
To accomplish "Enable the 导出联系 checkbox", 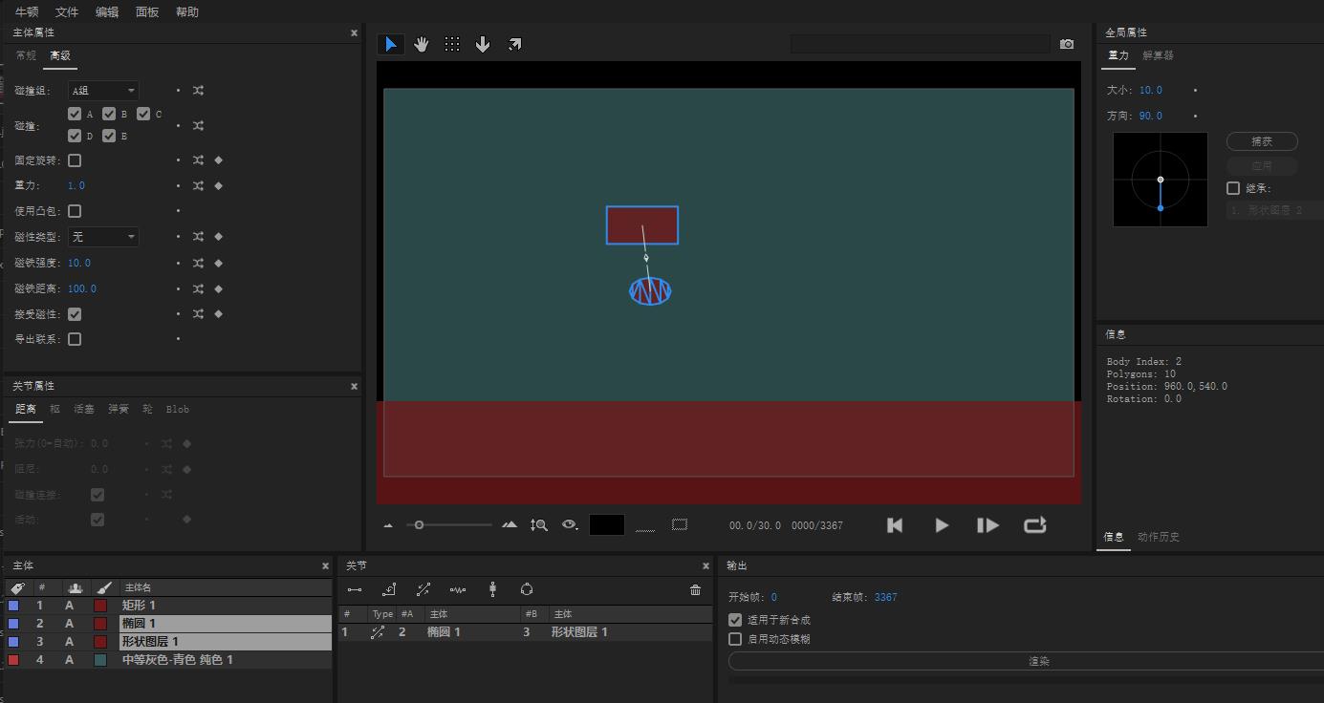I will pos(75,339).
